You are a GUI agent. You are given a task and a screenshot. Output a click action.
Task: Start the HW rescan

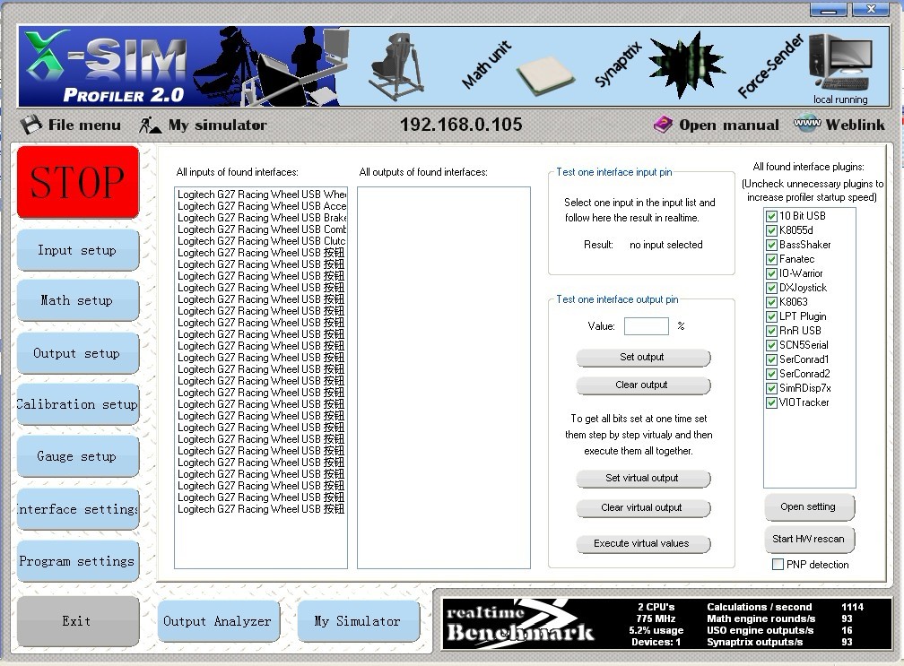pos(809,540)
